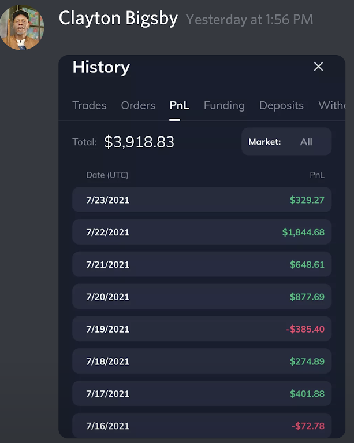Screen dimensions: 354x443
Task: Switch to the Trades tab
Action: click(x=90, y=105)
